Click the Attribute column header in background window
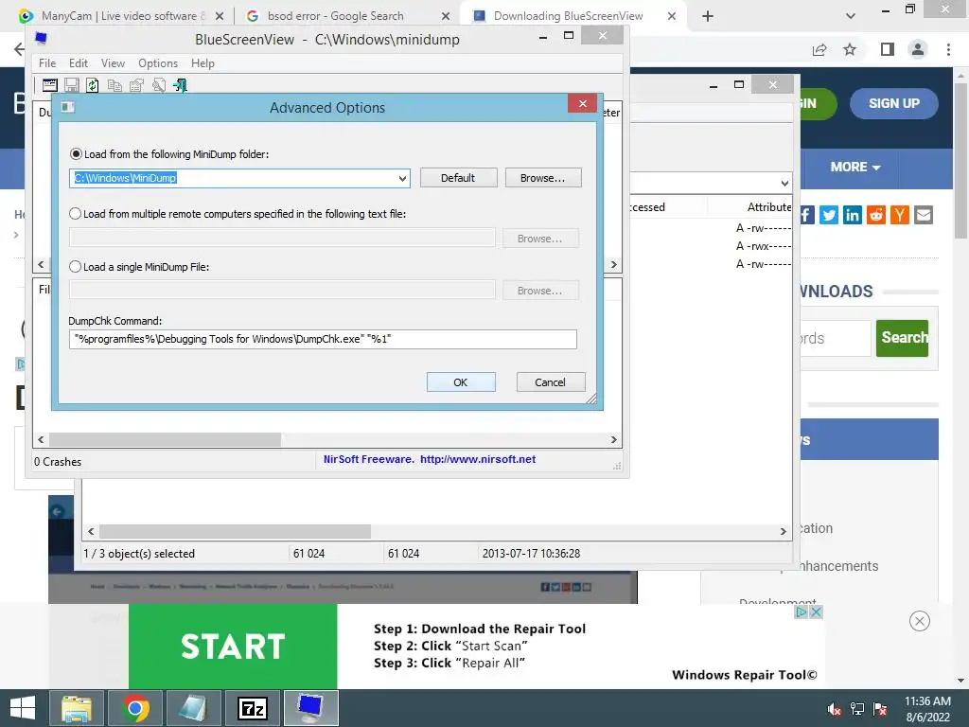Image resolution: width=969 pixels, height=727 pixels. pyautogui.click(x=768, y=207)
